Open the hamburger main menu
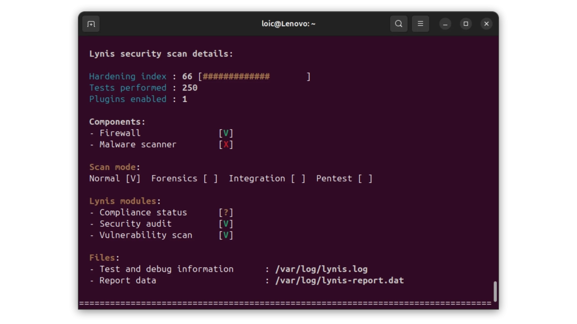The height and width of the screenshot is (324, 577). point(420,24)
